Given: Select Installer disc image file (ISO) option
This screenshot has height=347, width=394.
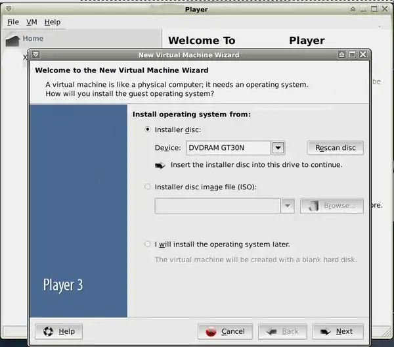Looking at the screenshot, I should (148, 187).
